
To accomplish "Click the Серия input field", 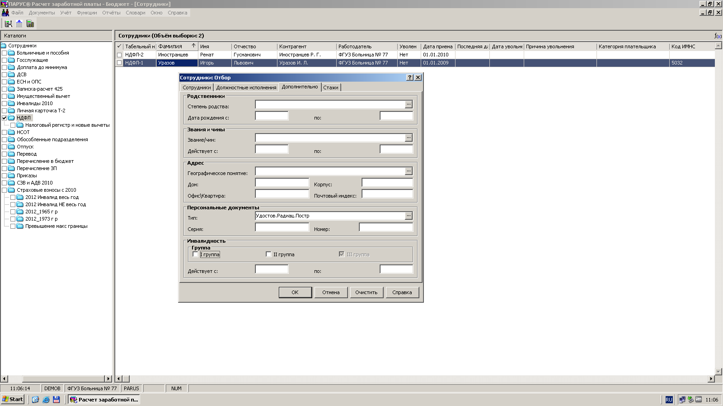I will pyautogui.click(x=282, y=227).
